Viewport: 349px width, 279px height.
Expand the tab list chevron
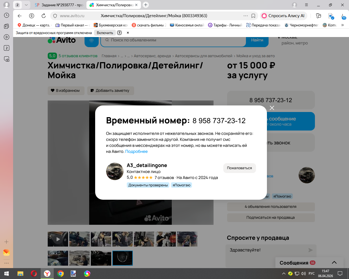[26, 5]
